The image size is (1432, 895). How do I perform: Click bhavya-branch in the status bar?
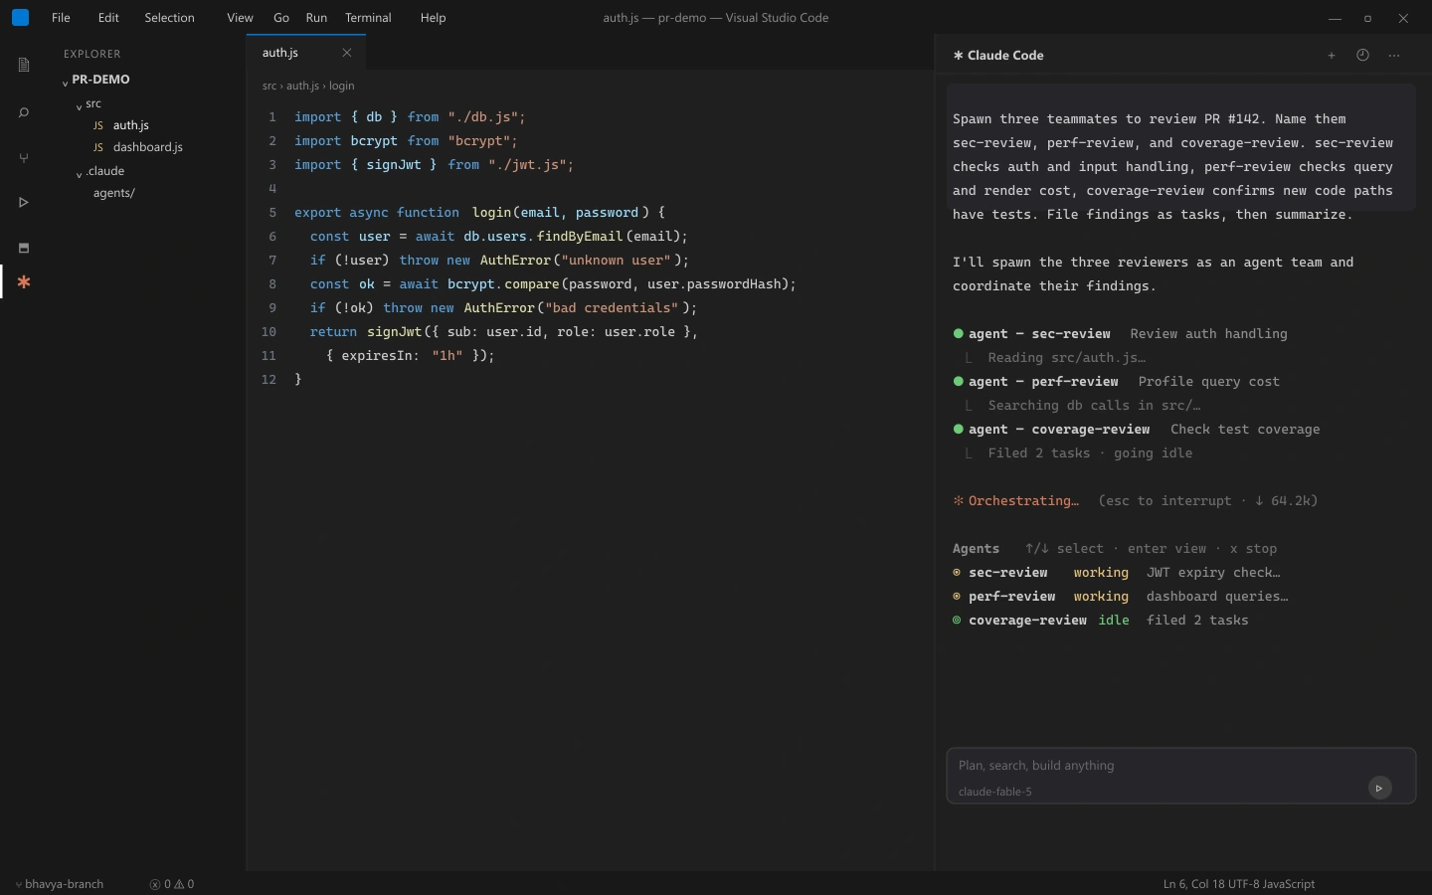pos(60,884)
